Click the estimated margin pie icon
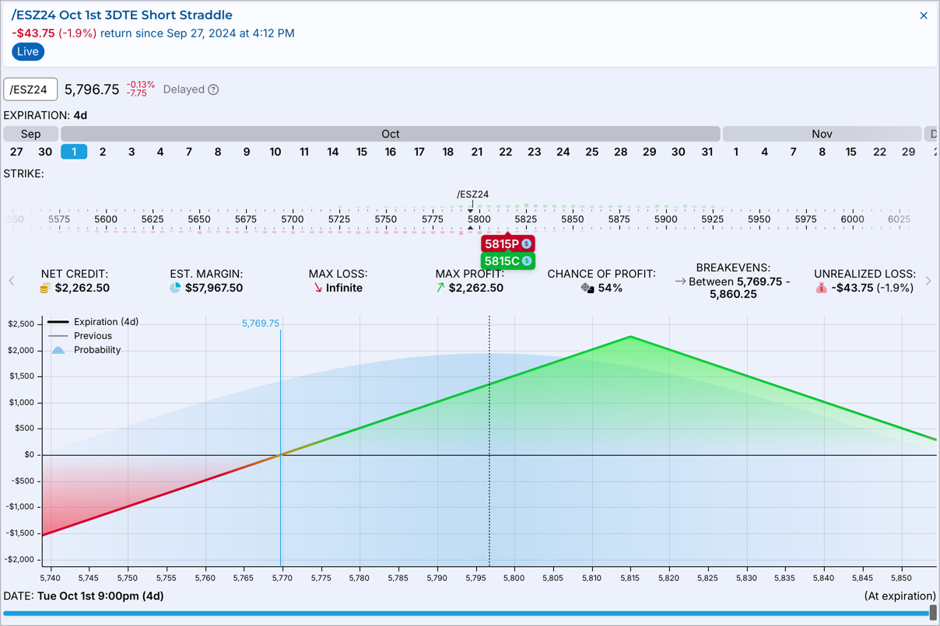 (175, 288)
